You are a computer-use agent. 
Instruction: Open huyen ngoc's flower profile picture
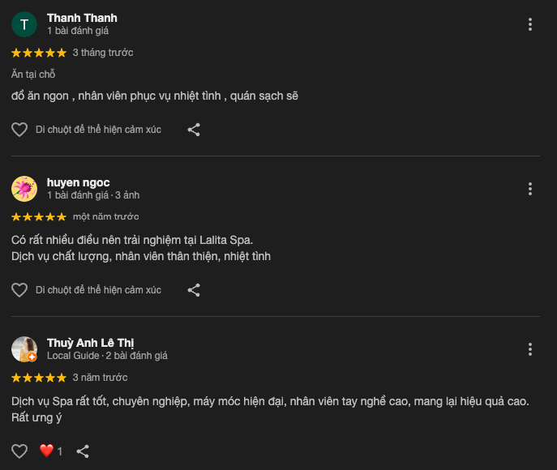24,189
